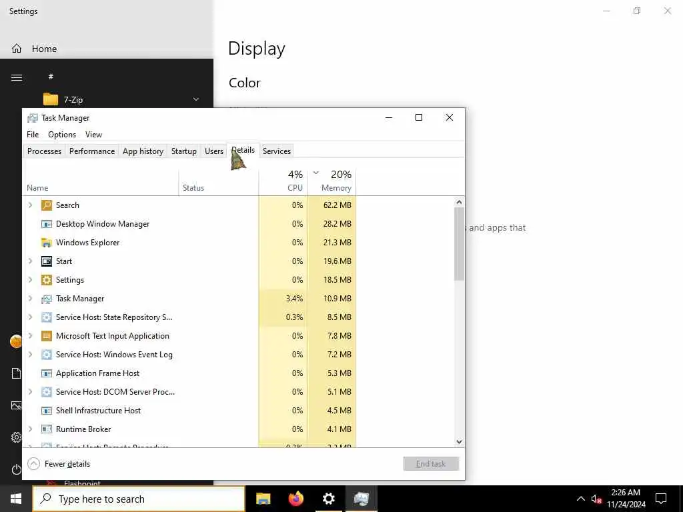The height and width of the screenshot is (512, 683).
Task: Open the Options menu in Task Manager
Action: pyautogui.click(x=62, y=135)
